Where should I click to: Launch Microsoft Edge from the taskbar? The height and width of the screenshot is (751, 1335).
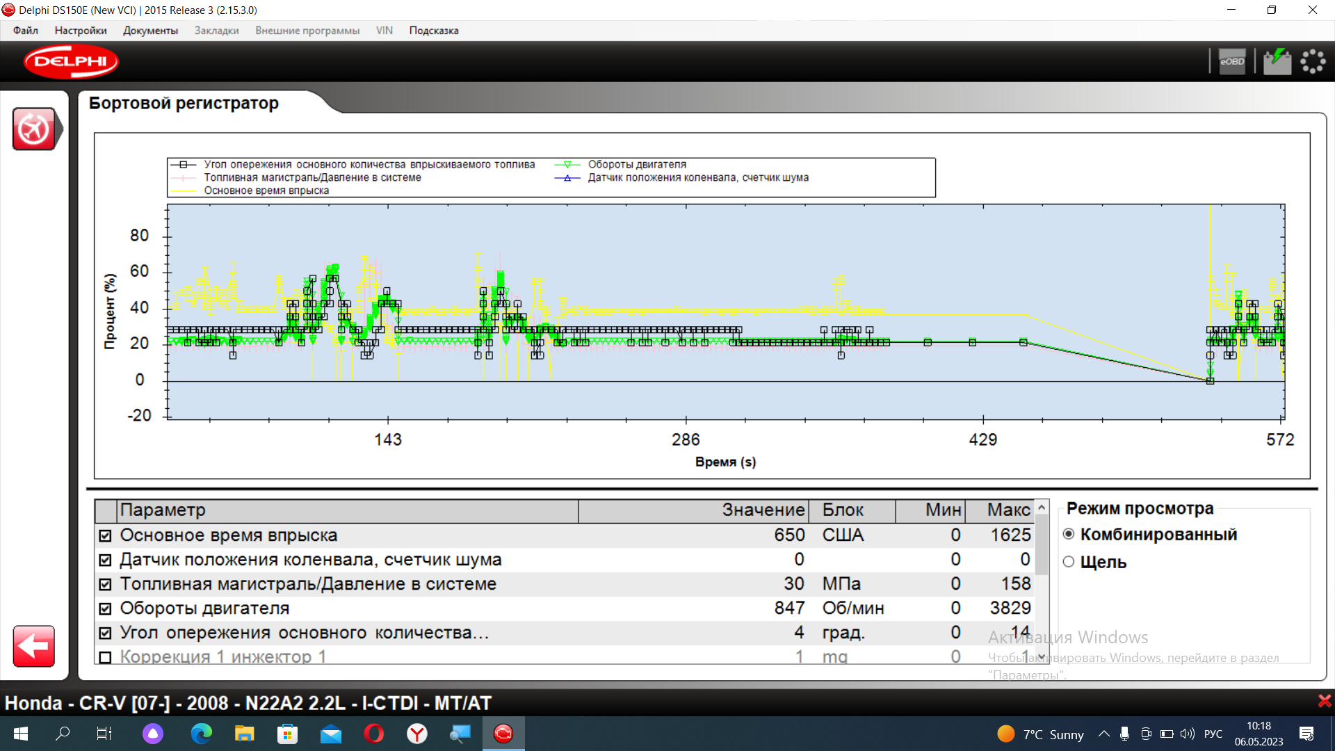click(x=202, y=734)
